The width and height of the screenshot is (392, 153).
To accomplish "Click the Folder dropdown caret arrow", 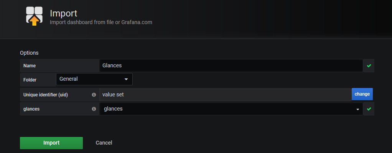I will (126, 80).
